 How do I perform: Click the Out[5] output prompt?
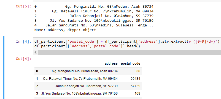click(23, 7)
